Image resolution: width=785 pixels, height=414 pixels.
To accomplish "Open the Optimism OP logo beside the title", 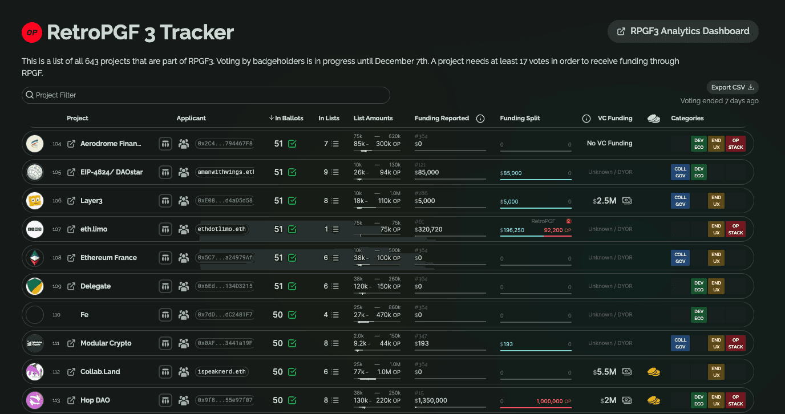I will 32,33.
